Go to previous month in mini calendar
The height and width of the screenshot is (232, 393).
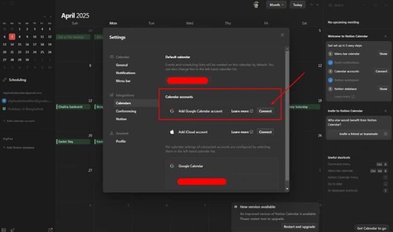(45, 16)
